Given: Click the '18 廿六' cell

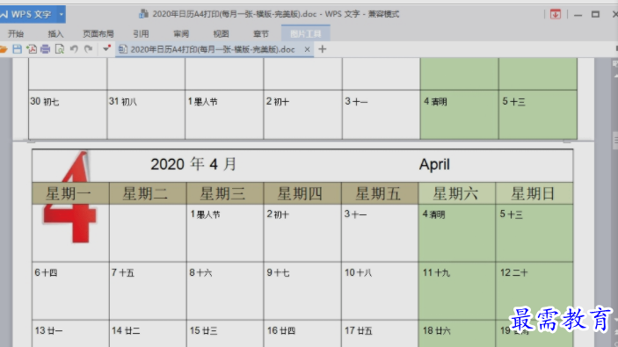Looking at the screenshot, I should point(457,334).
